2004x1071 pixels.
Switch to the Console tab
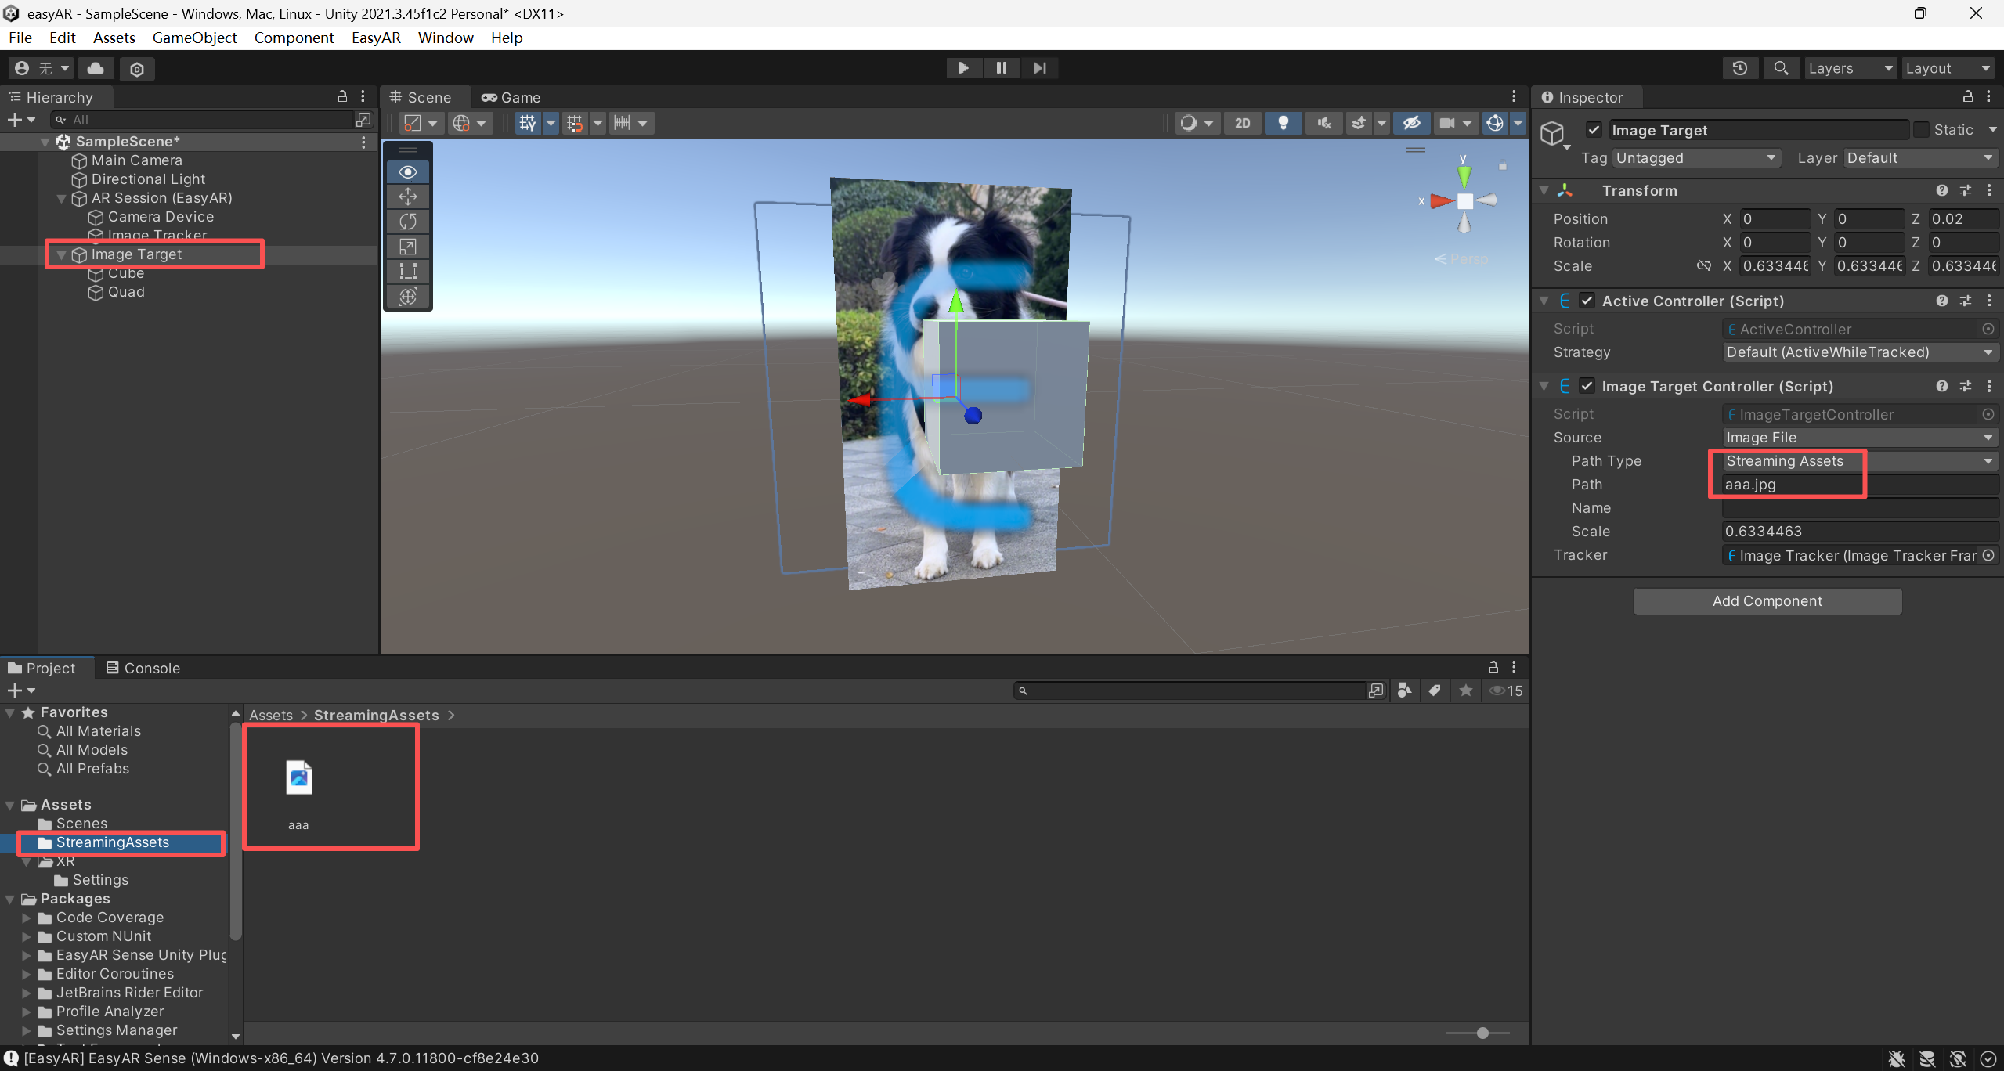143,668
